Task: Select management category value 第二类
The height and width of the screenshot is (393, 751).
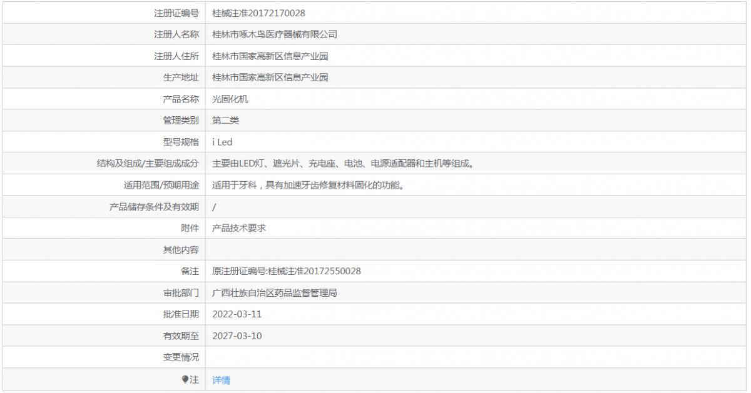Action: (226, 121)
